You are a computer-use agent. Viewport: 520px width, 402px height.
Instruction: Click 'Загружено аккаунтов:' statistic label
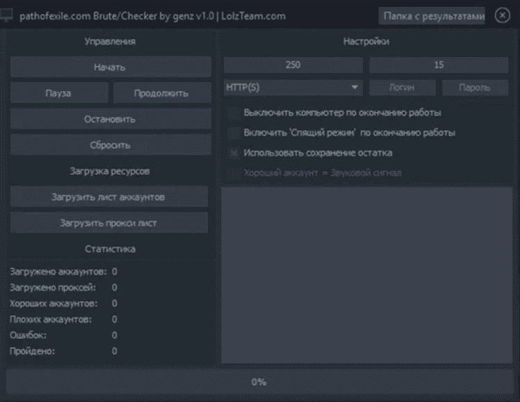pyautogui.click(x=58, y=272)
